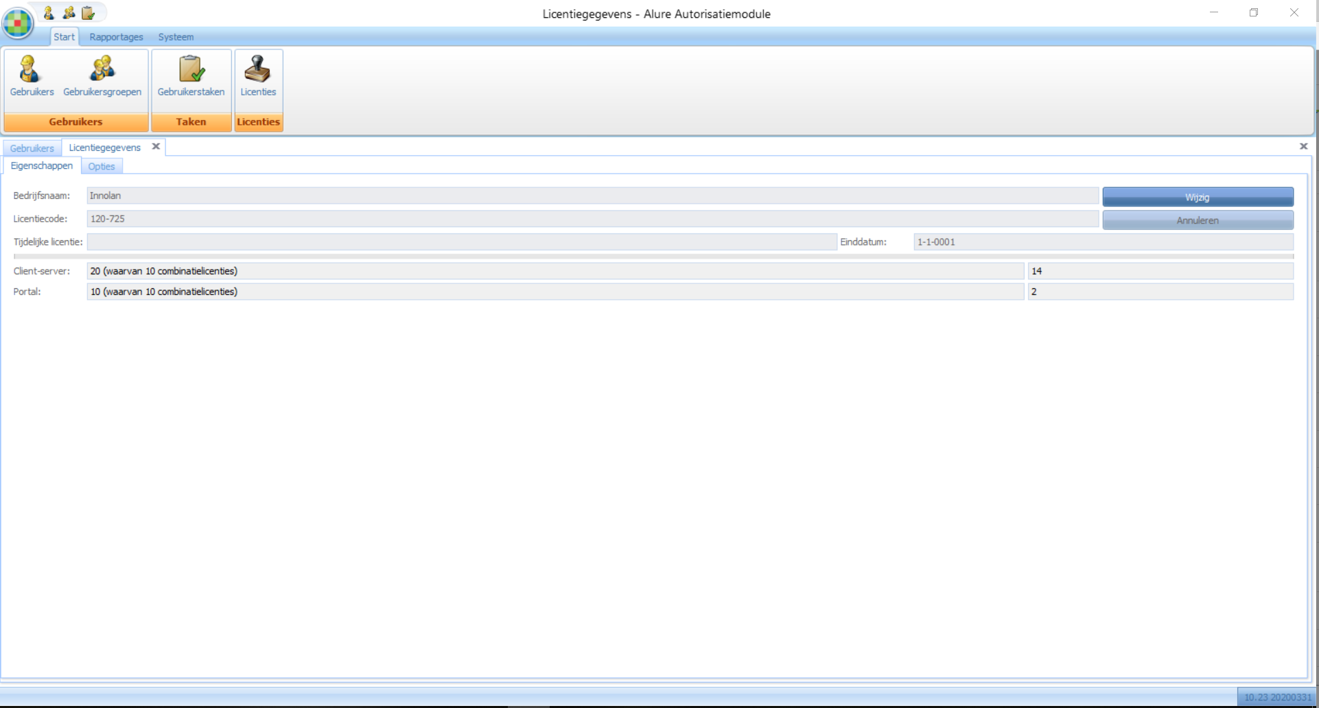The image size is (1319, 708).
Task: Click the Wijzig button
Action: pyautogui.click(x=1198, y=198)
